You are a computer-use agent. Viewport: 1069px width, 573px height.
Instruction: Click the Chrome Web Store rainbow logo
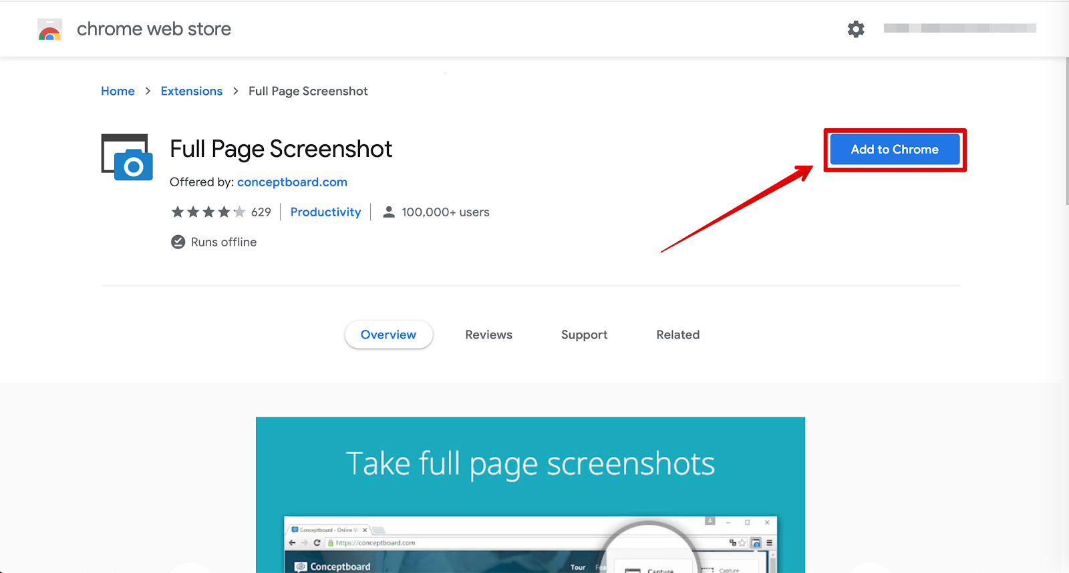click(50, 29)
